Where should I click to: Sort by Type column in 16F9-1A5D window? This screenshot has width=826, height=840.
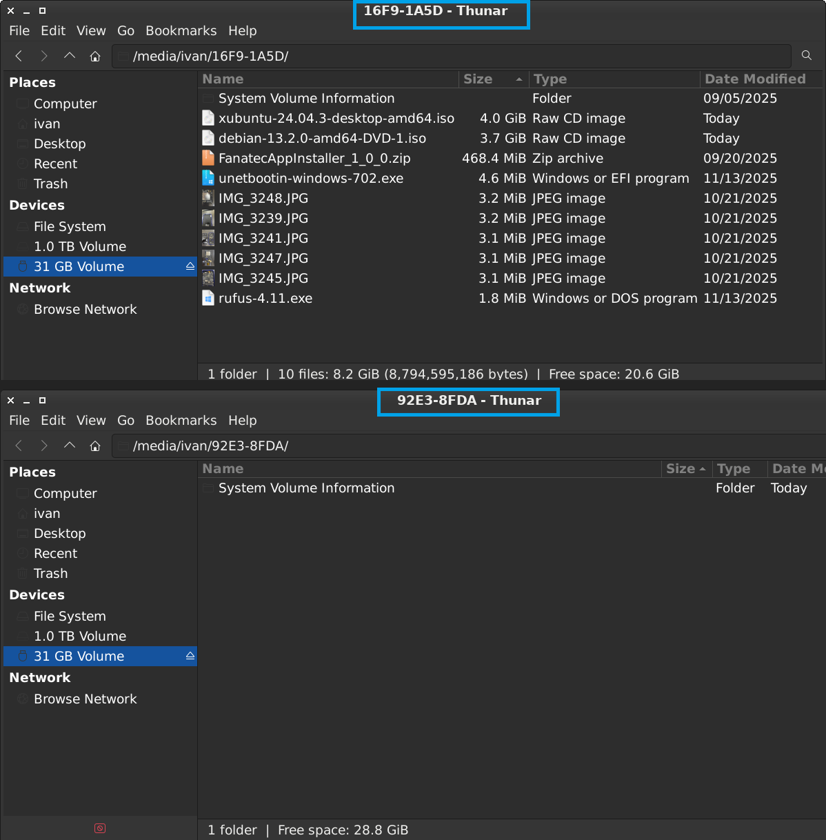pos(614,79)
